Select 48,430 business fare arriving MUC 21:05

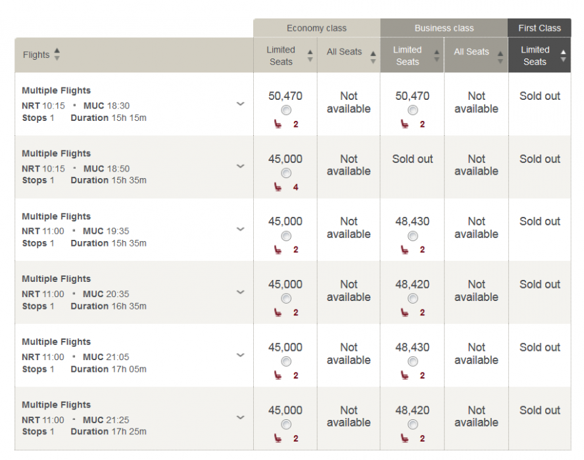412,361
